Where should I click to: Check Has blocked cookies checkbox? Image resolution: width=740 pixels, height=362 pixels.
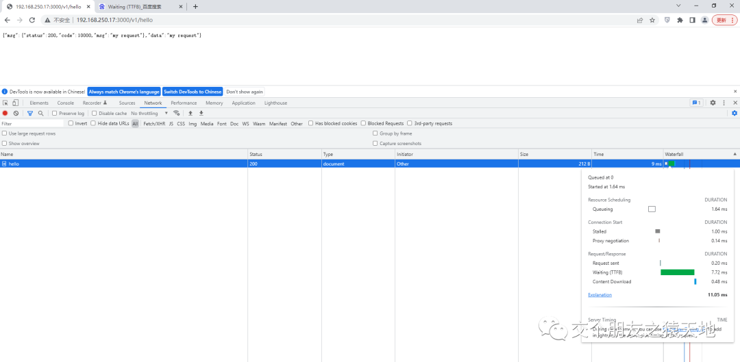311,123
